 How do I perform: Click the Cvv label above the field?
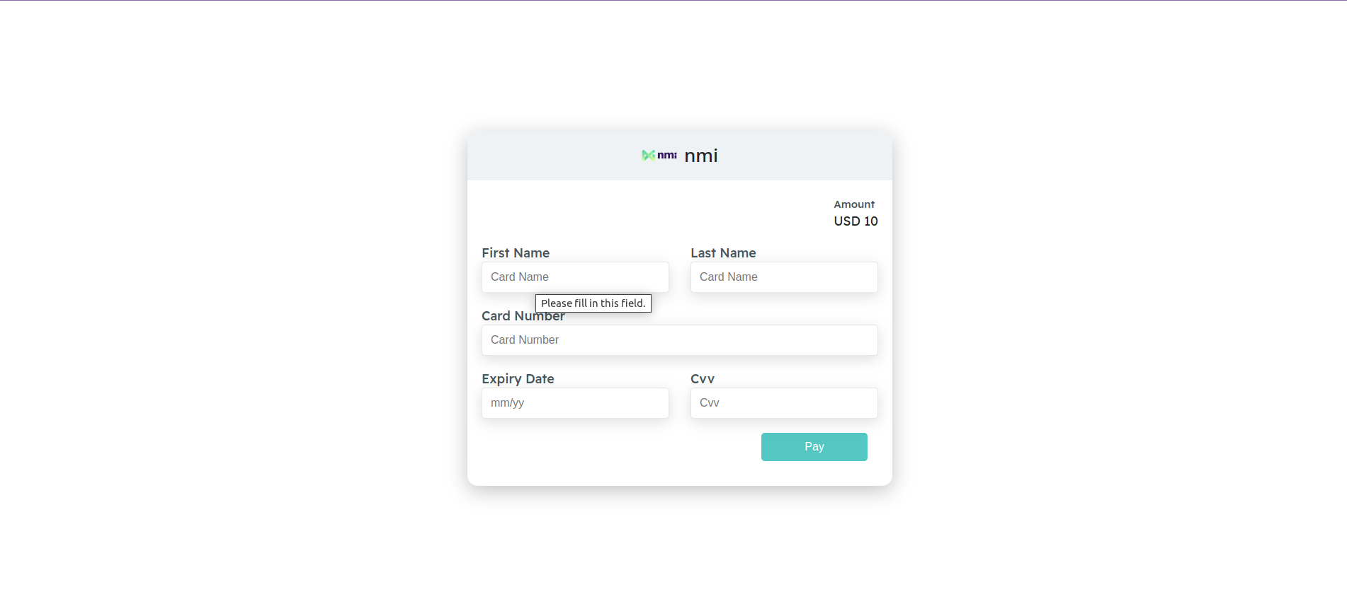tap(703, 379)
